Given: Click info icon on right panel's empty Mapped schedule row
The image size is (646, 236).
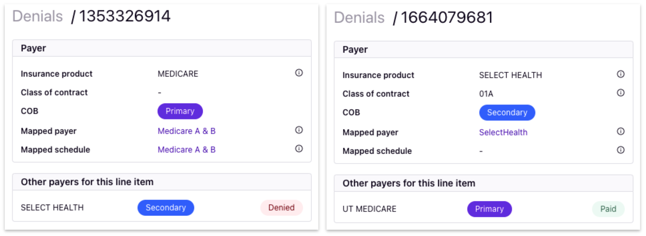Looking at the screenshot, I should (x=620, y=150).
